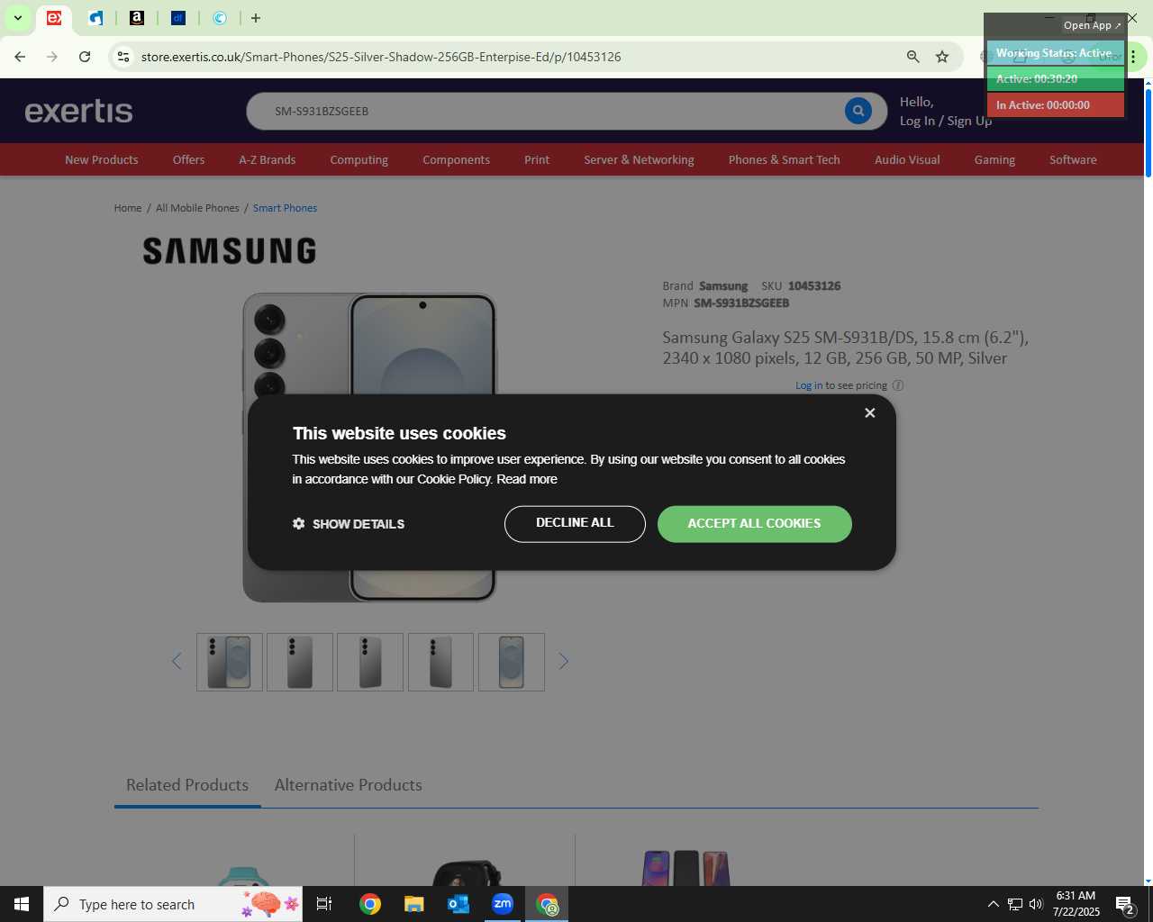Open Gaming menu
This screenshot has width=1153, height=922.
(994, 159)
